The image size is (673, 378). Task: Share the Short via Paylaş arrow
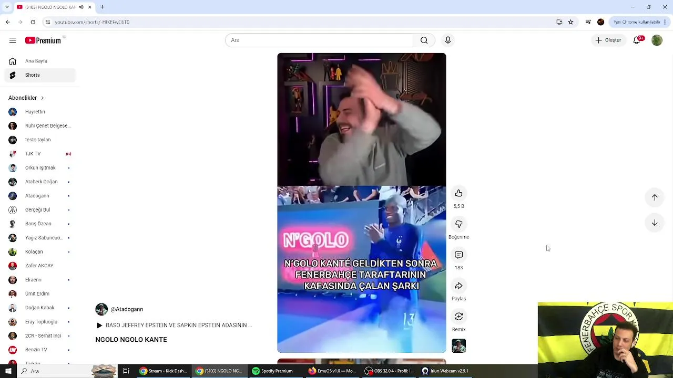coord(459,286)
